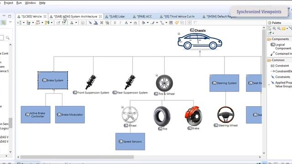This screenshot has height=164, width=292.
Task: Toggle Italic font style in toolbar
Action: [120, 23]
